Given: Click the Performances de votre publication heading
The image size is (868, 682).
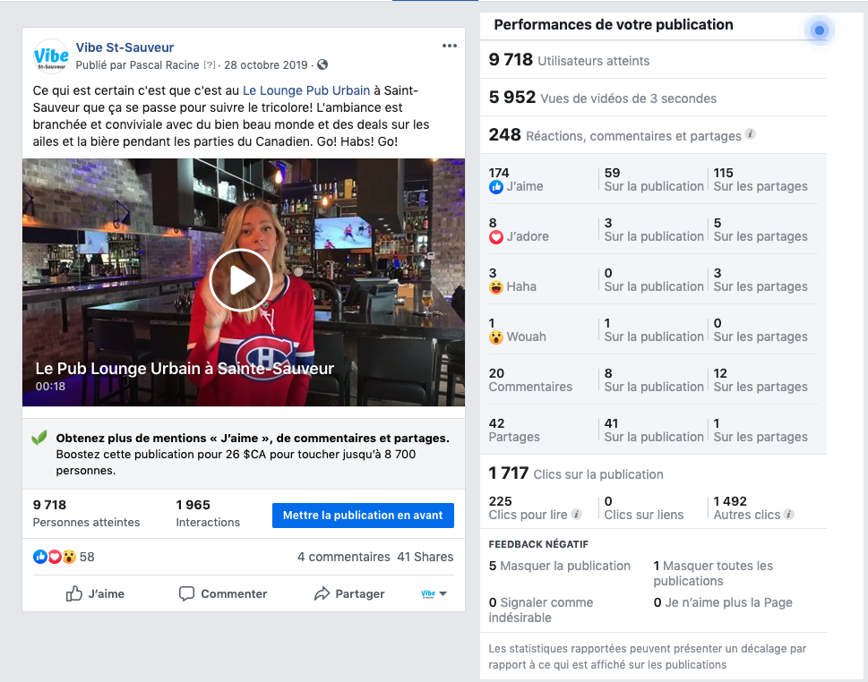Looking at the screenshot, I should (614, 24).
